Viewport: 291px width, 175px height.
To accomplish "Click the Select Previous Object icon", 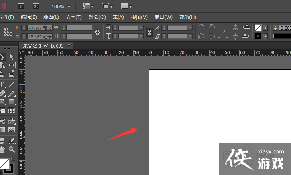I will [x=246, y=27].
